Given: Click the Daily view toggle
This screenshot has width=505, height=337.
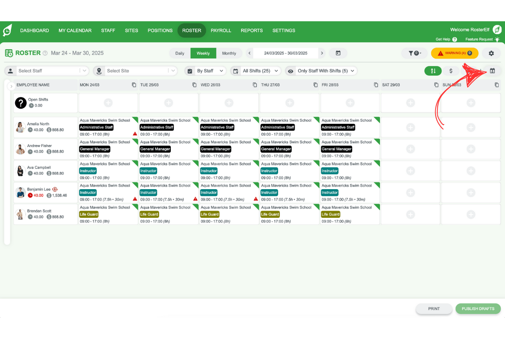Looking at the screenshot, I should [x=179, y=53].
